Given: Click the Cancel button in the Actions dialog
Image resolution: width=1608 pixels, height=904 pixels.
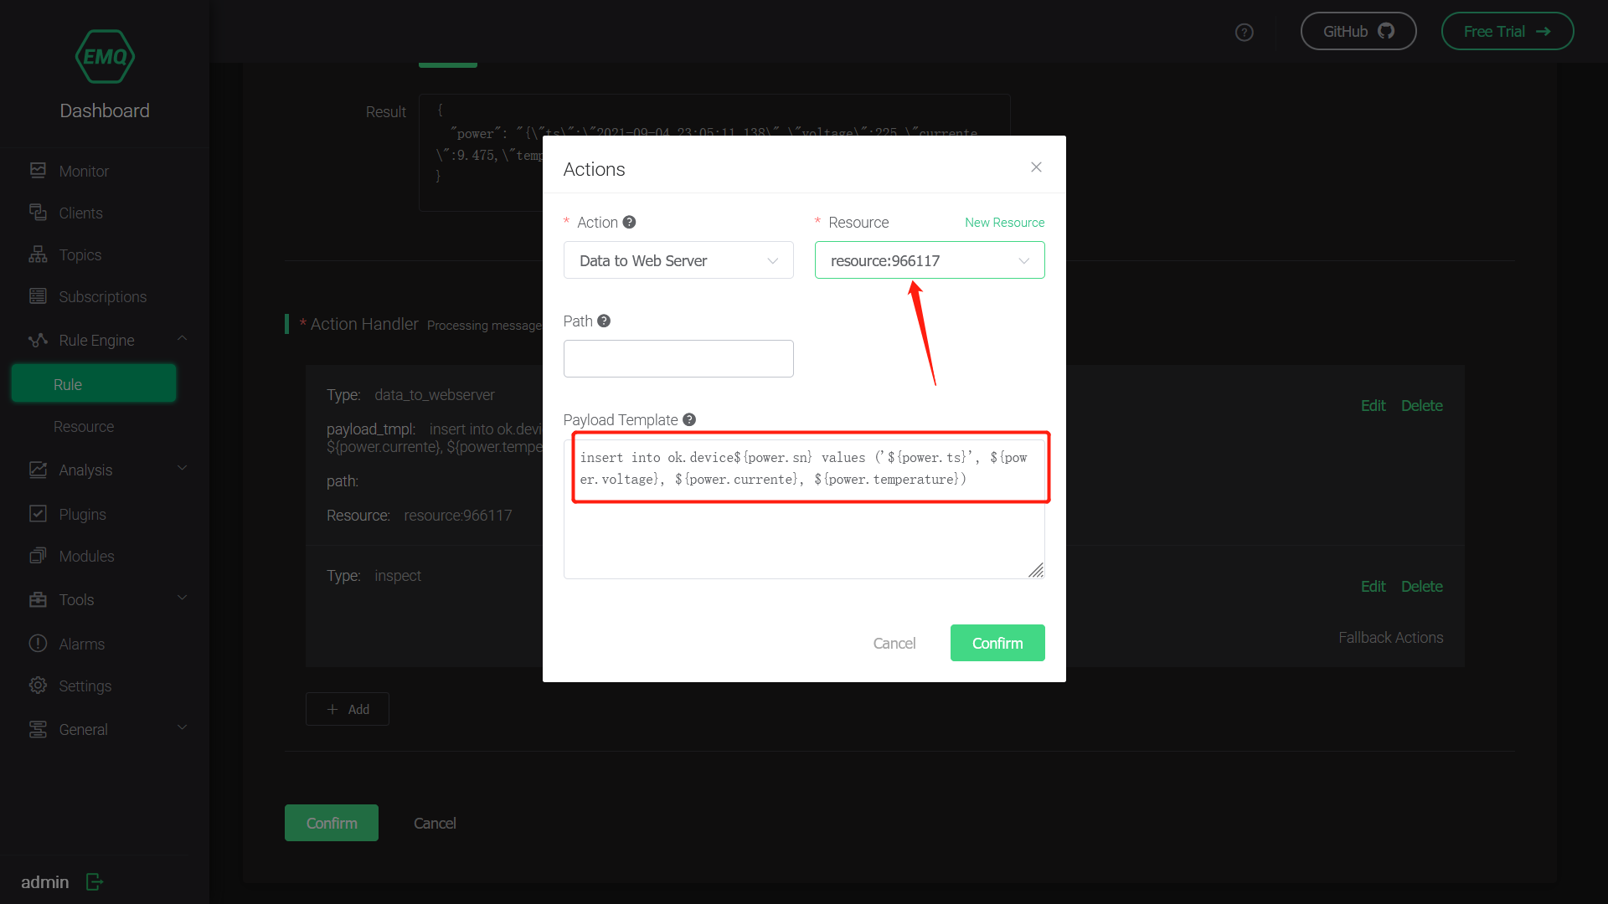Looking at the screenshot, I should point(894,644).
